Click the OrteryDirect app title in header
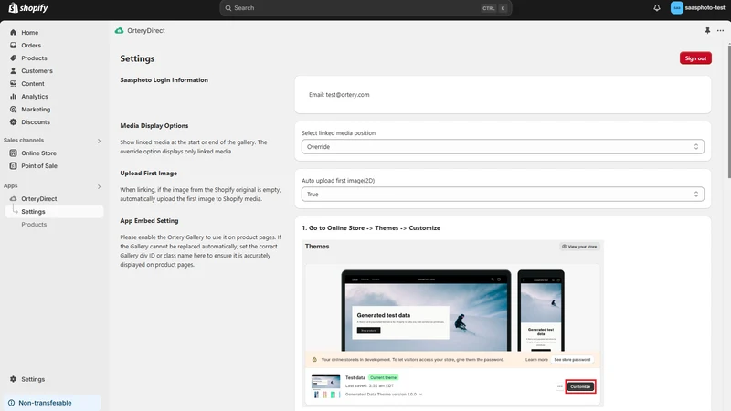The image size is (731, 411). [x=146, y=30]
